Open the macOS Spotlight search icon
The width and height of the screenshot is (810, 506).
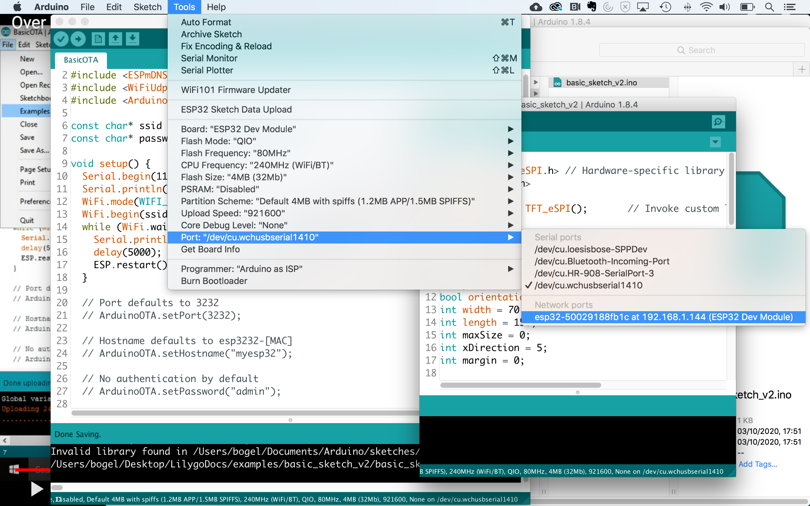point(769,7)
